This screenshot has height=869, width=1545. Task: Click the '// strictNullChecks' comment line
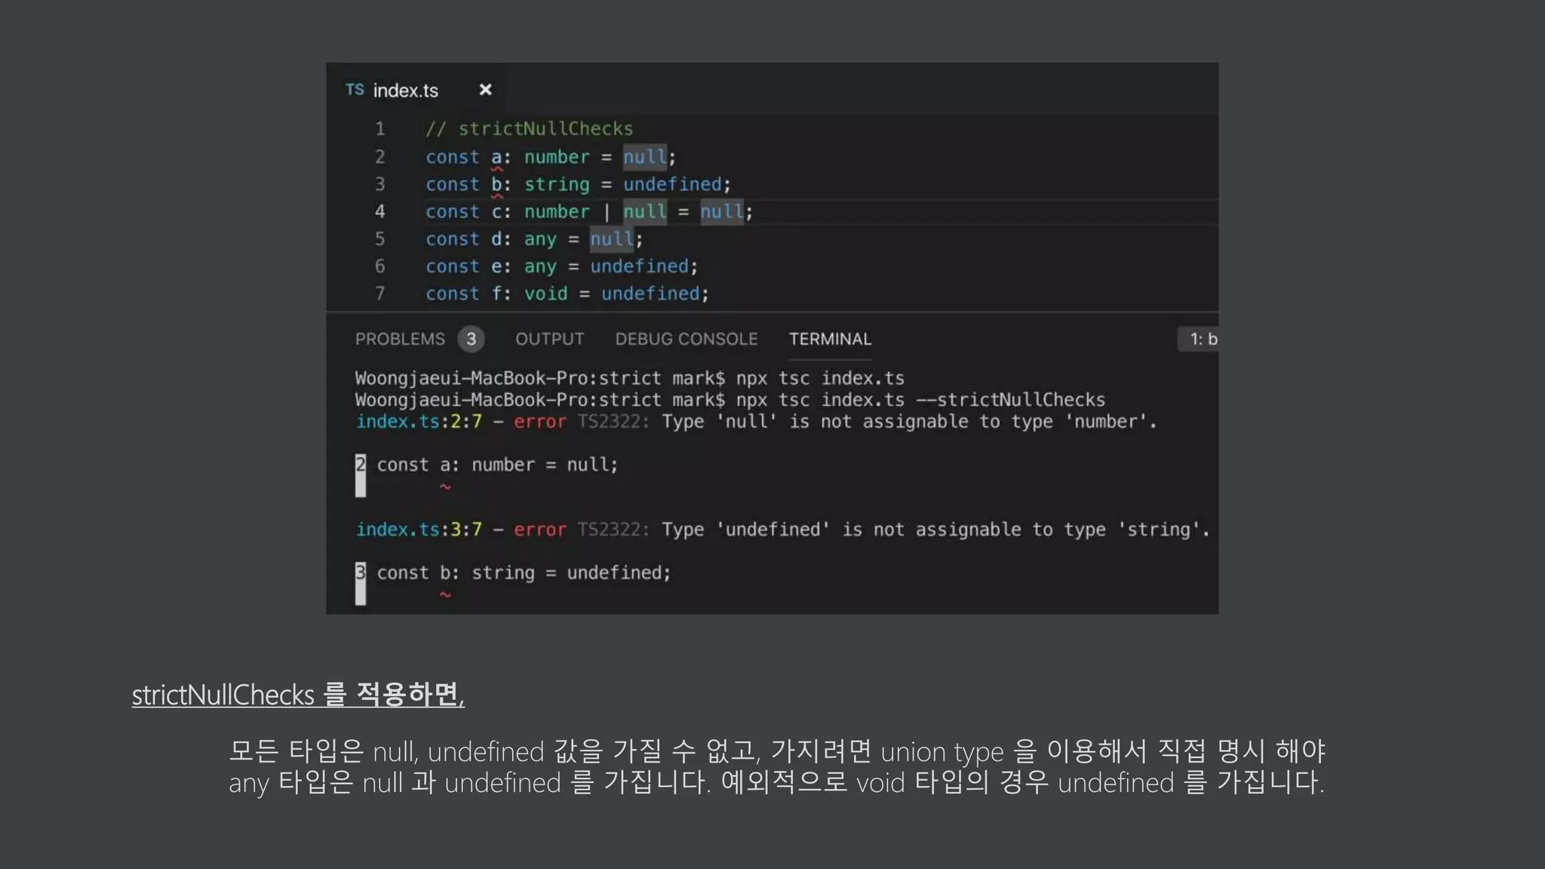pos(529,129)
